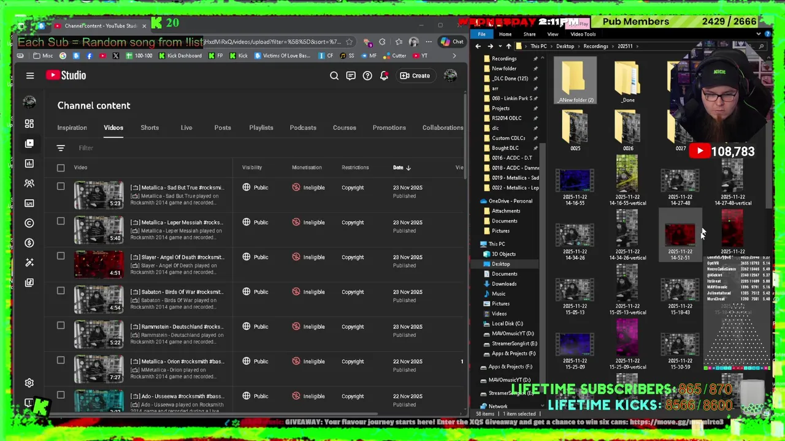Open the comments/messages icon in Studio header
The image size is (785, 441).
pyautogui.click(x=351, y=75)
